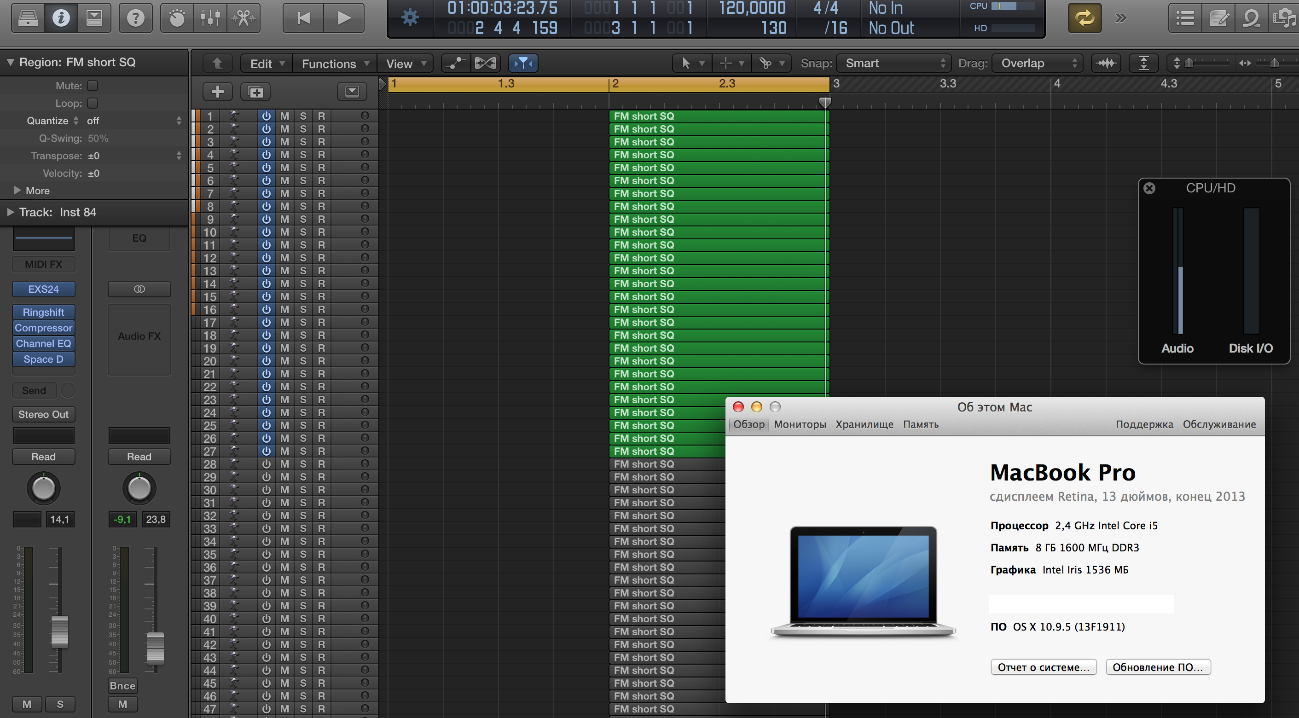Screen dimensions: 1299x718
Task: Toggle the Inspector info button
Action: (x=61, y=18)
